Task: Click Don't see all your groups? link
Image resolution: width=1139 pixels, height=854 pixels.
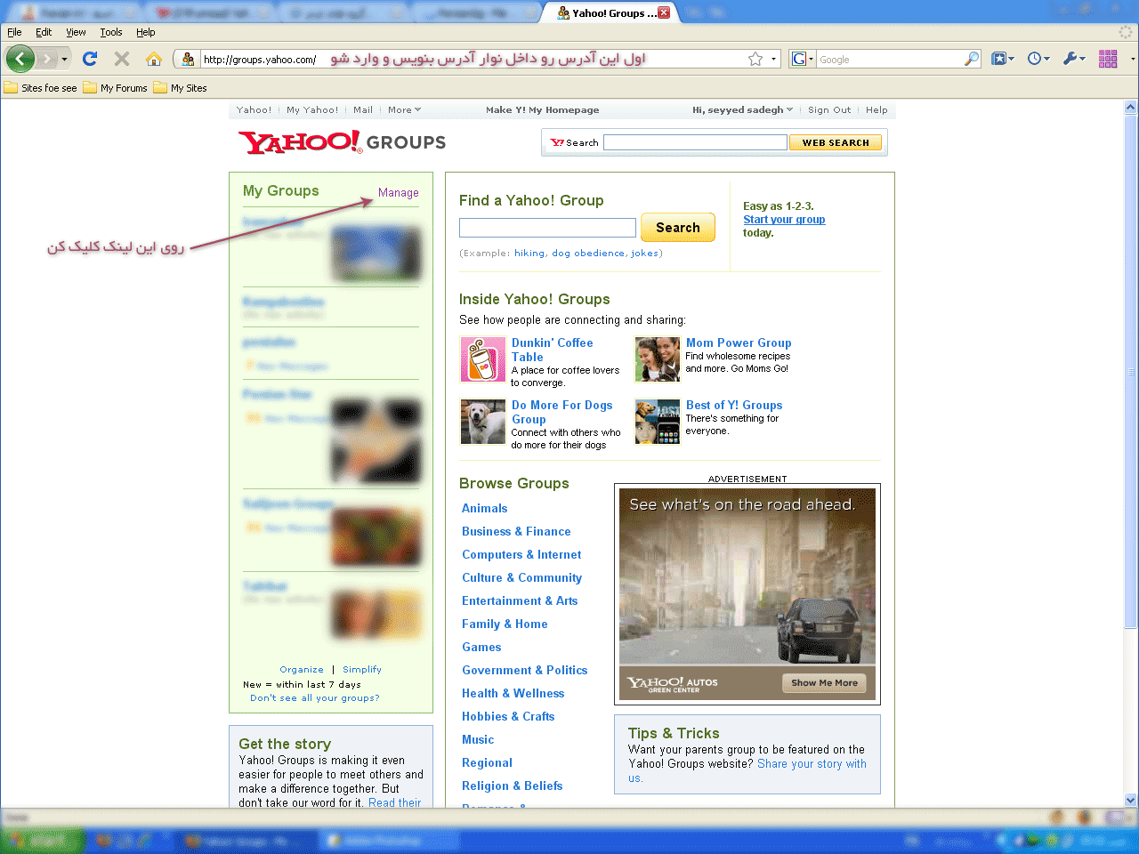Action: pyautogui.click(x=315, y=698)
